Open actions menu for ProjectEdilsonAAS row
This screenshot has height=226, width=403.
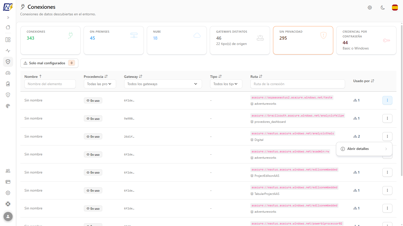387,172
